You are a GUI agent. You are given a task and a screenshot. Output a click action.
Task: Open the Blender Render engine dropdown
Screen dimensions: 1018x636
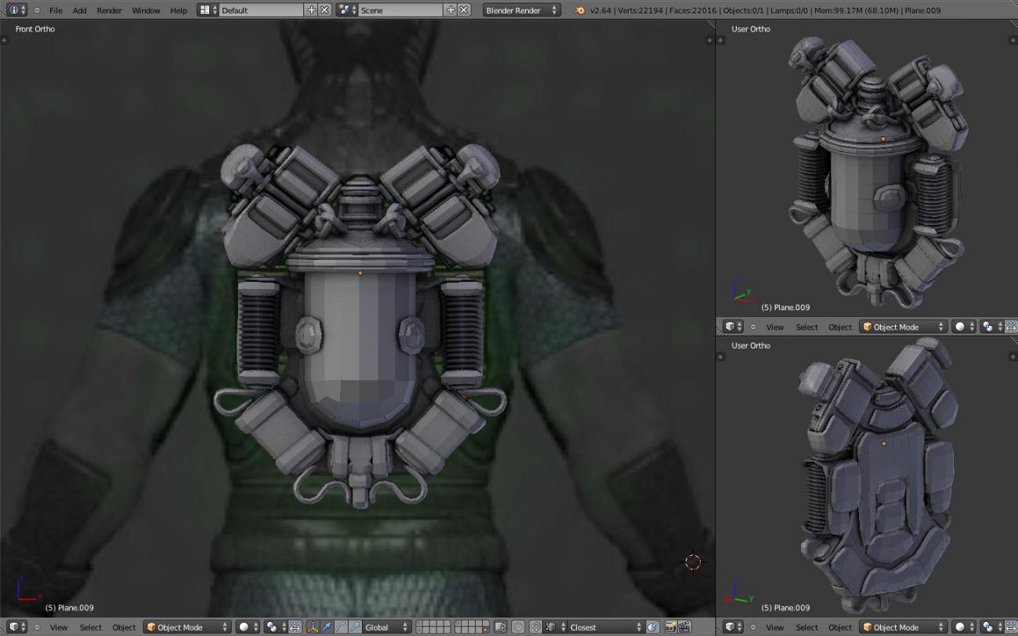521,10
